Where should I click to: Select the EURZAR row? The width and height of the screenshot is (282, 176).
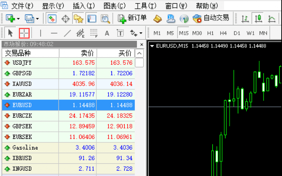tap(68, 94)
